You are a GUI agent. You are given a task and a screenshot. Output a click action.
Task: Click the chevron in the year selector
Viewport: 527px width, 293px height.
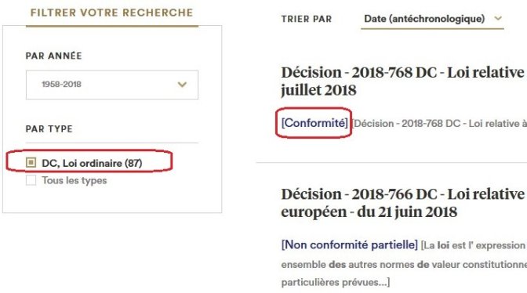click(x=182, y=85)
